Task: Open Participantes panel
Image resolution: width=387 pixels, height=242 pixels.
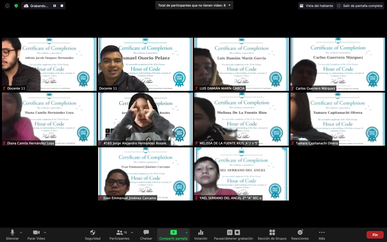Action: coord(119,235)
